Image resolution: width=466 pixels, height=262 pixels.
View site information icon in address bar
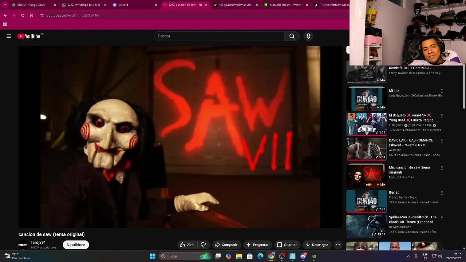(x=42, y=15)
